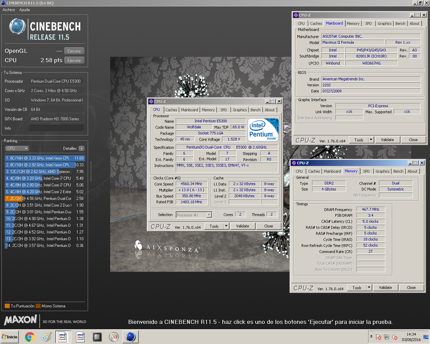Open the Processor #1 selection combo box
Screen dimensions: 430x344
tap(194, 215)
